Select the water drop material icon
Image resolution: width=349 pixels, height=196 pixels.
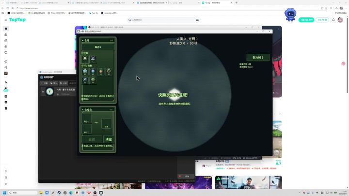pos(93,72)
